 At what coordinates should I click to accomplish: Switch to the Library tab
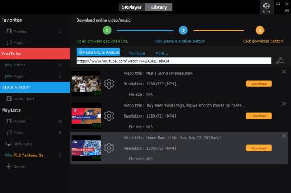159,7
